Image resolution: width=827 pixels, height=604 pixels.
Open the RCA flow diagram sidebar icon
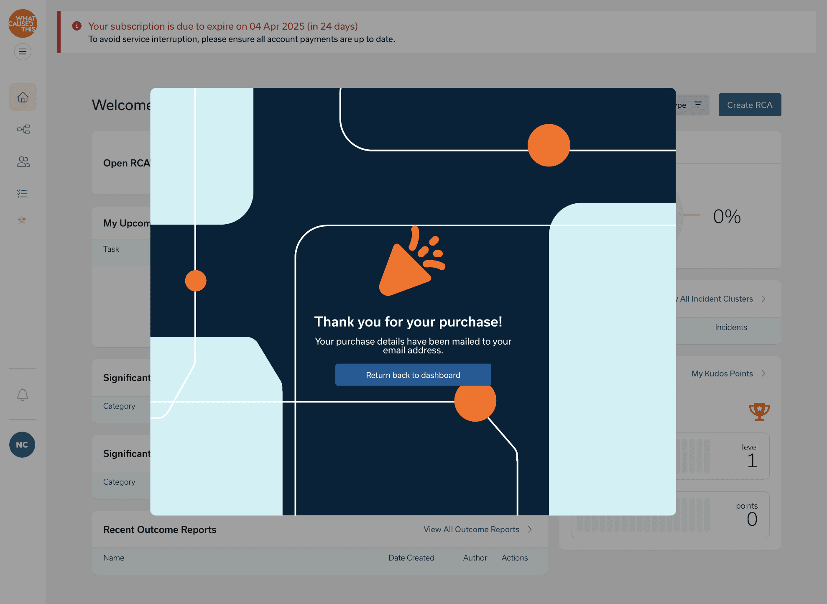point(23,129)
